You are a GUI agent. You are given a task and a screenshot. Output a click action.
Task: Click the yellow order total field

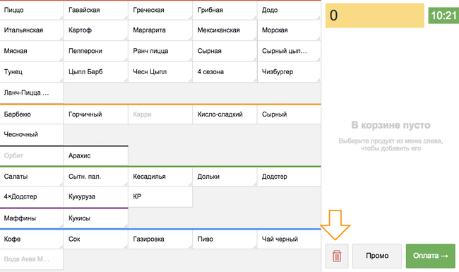coord(375,16)
